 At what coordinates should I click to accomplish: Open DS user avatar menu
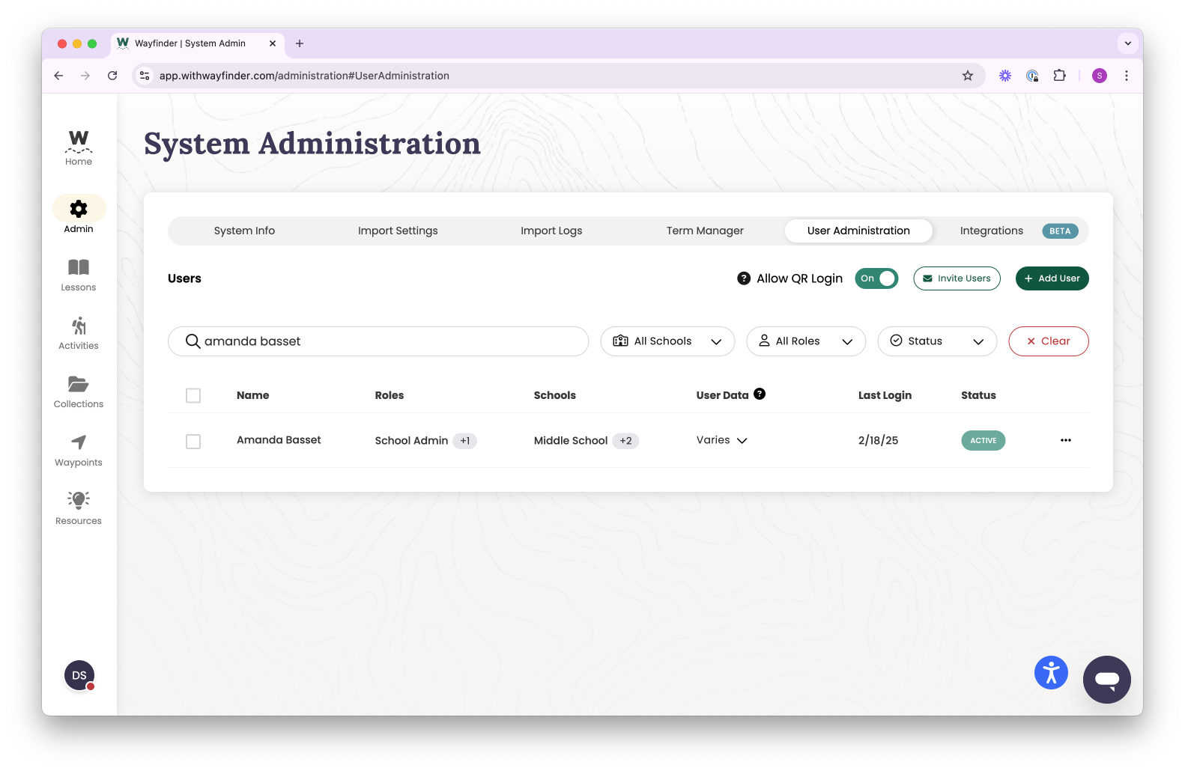(79, 675)
